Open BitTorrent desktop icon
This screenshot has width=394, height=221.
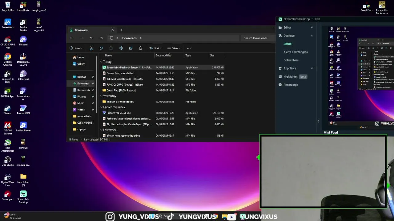tap(23, 76)
